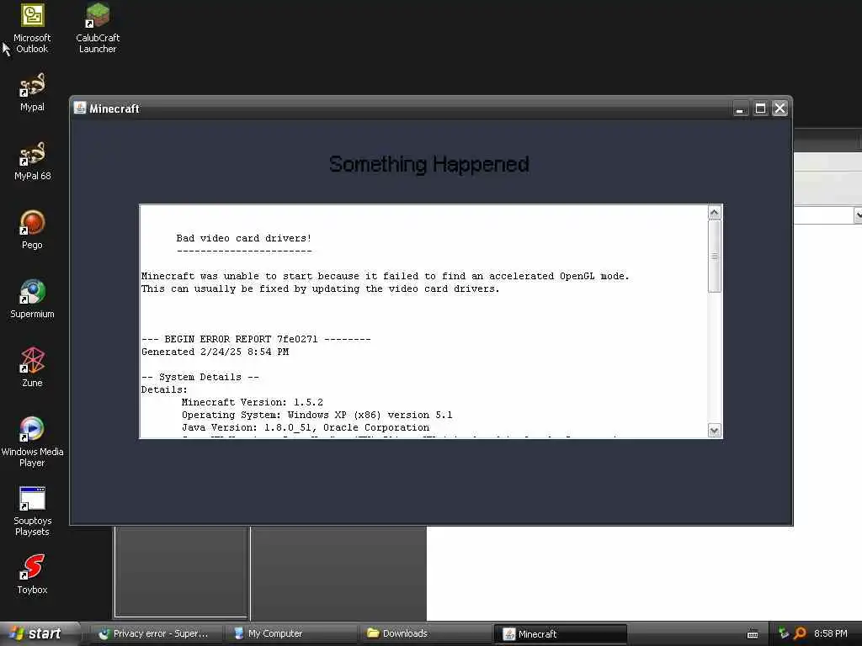
Task: Click the Minecraft taskbar button
Action: (x=561, y=633)
